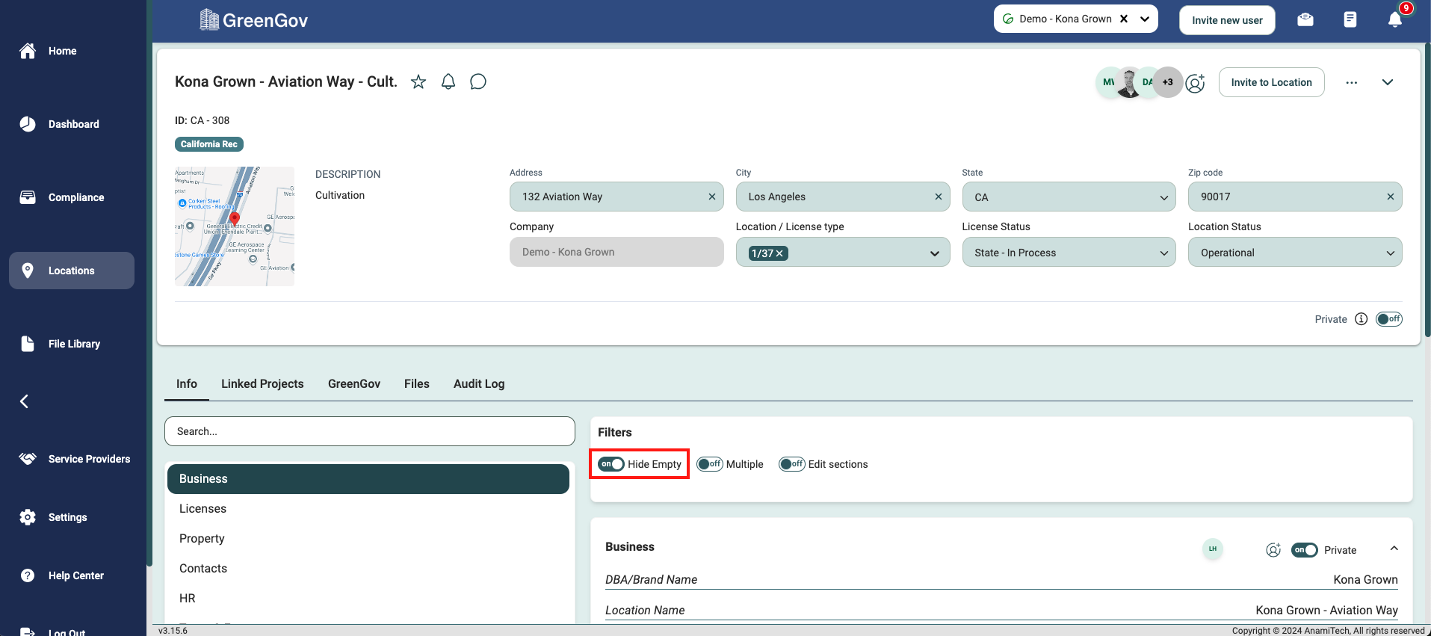Screen dimensions: 1431x636
Task: Click the LH avatar in Business section
Action: (1213, 549)
